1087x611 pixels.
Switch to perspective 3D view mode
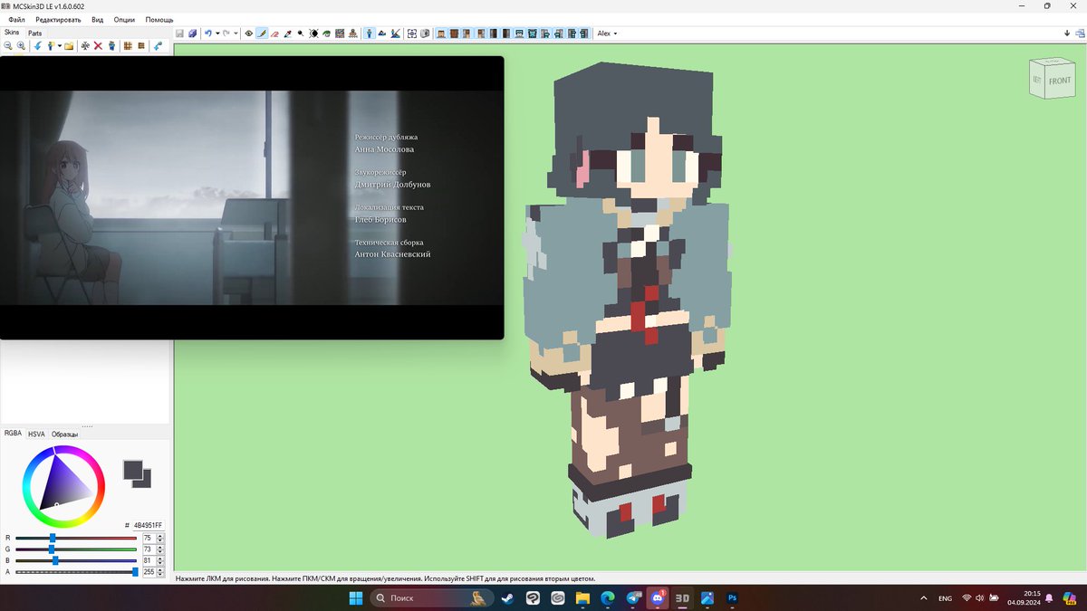[x=368, y=33]
